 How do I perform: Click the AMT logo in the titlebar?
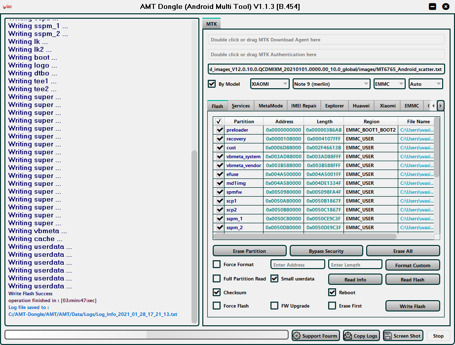click(x=8, y=6)
